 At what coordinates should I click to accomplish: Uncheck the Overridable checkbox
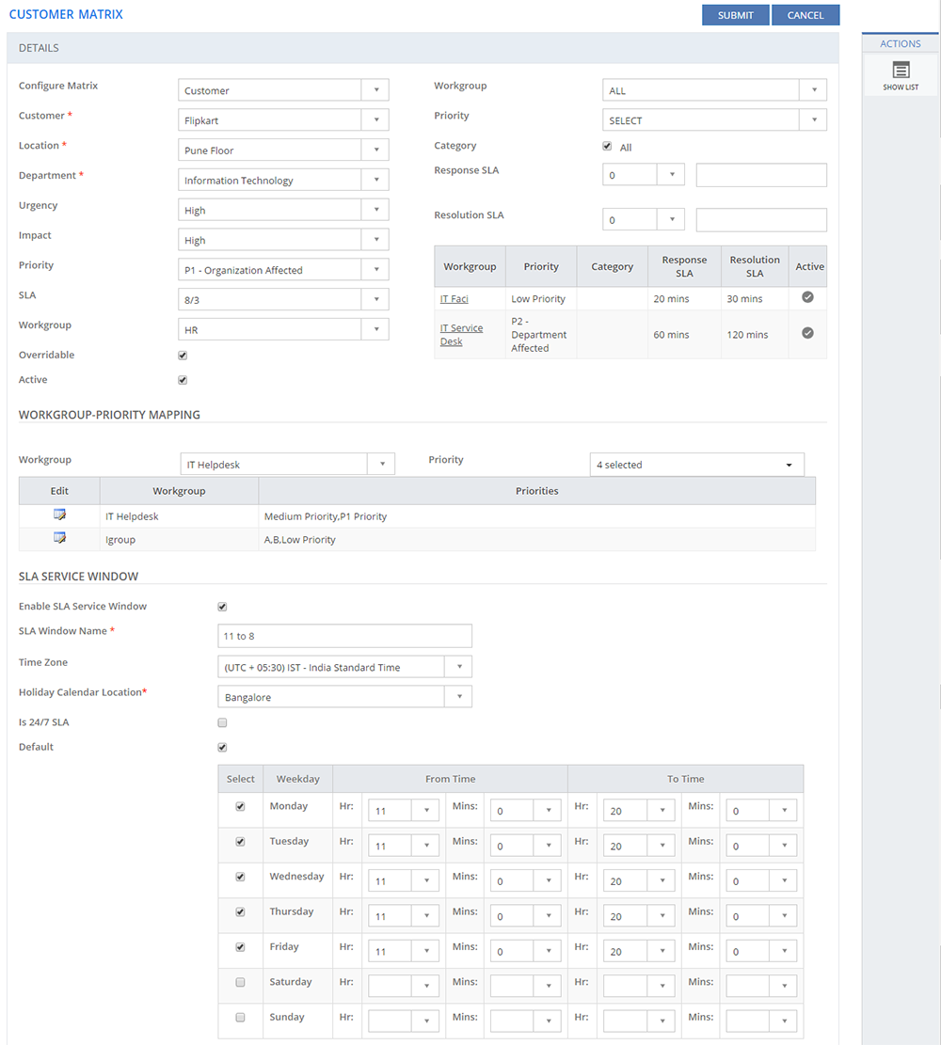tap(183, 356)
